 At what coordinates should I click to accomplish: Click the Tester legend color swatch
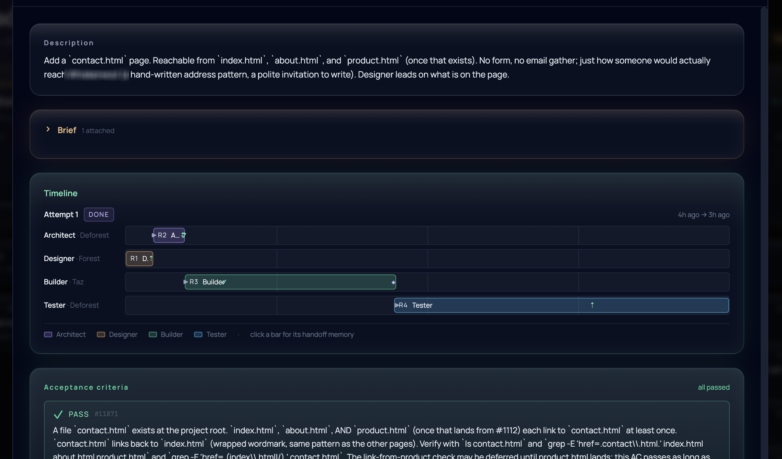coord(198,334)
